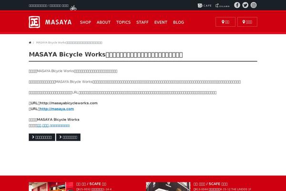Click the footer address with THE LINDOS 1F

tap(222, 190)
